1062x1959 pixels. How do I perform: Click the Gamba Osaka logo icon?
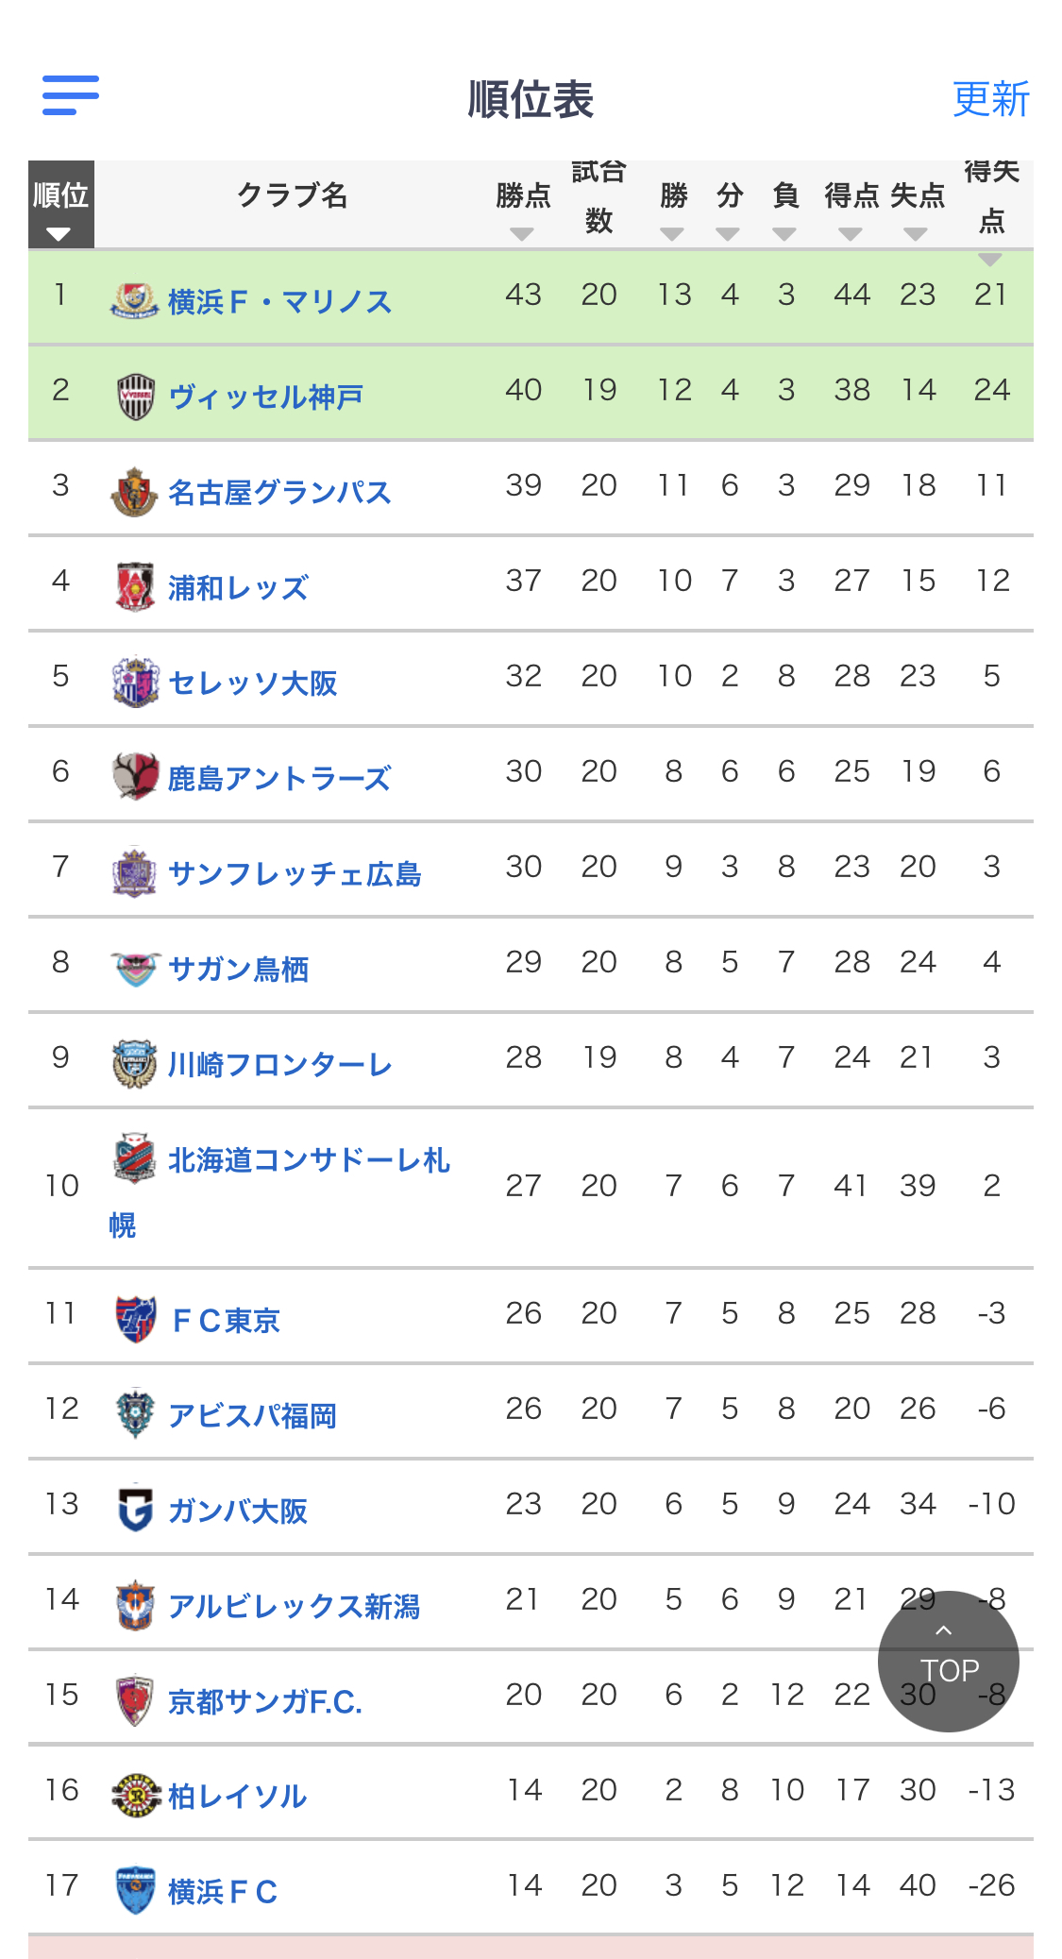tap(135, 1509)
